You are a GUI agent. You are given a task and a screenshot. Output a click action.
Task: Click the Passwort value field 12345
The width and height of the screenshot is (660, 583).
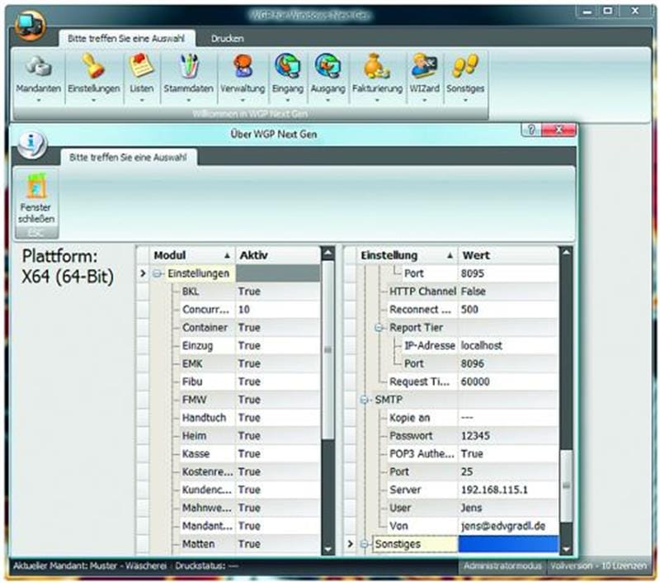click(507, 436)
